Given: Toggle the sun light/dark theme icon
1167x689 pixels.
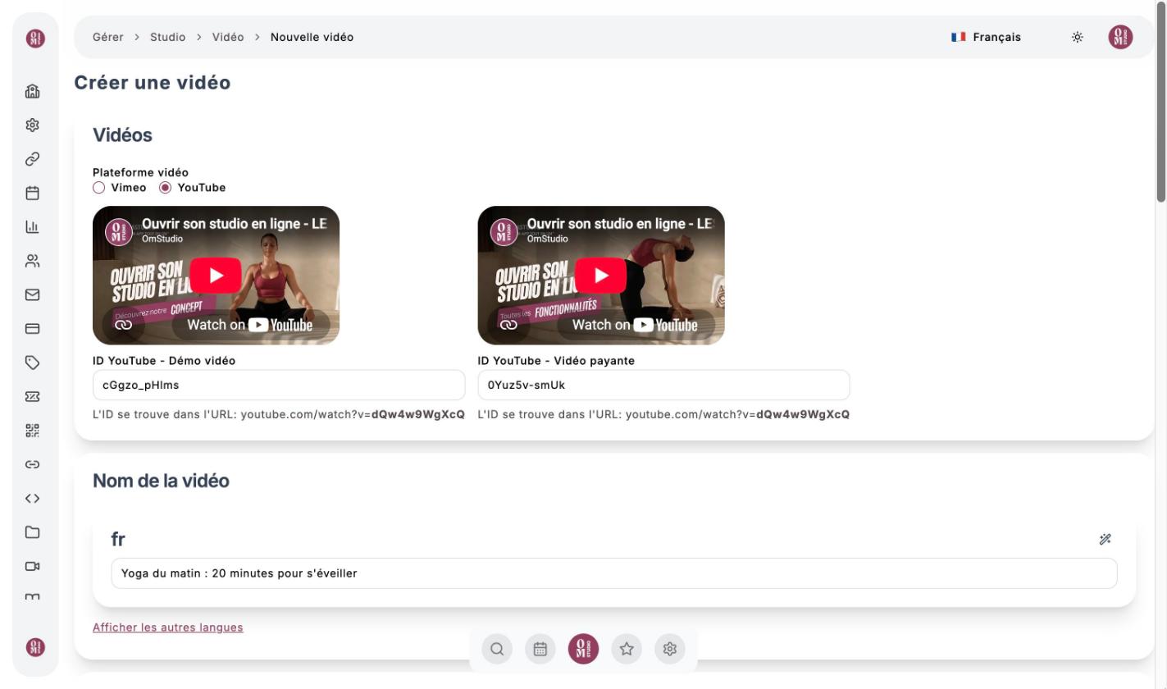Looking at the screenshot, I should 1077,37.
